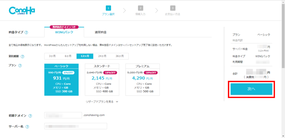285x138 pixels.
Task: Click the 18%OFF badge on スタンダード
Action: coord(110,73)
